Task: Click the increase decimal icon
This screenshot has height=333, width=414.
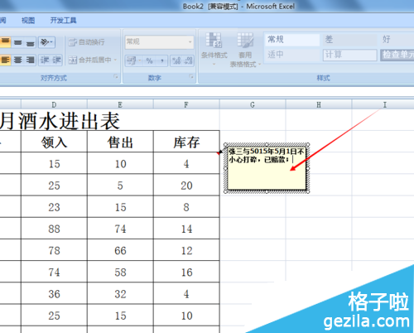Action: tap(176, 60)
